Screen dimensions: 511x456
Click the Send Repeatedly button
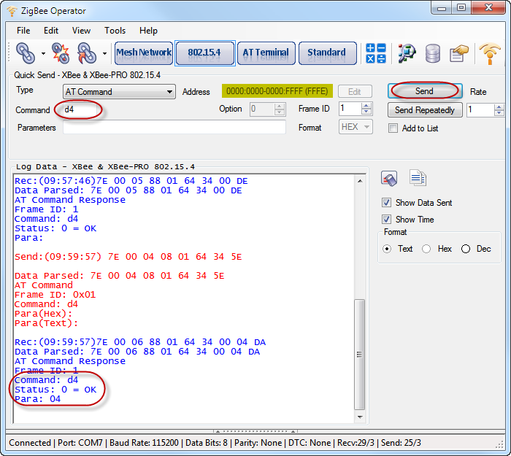[425, 110]
